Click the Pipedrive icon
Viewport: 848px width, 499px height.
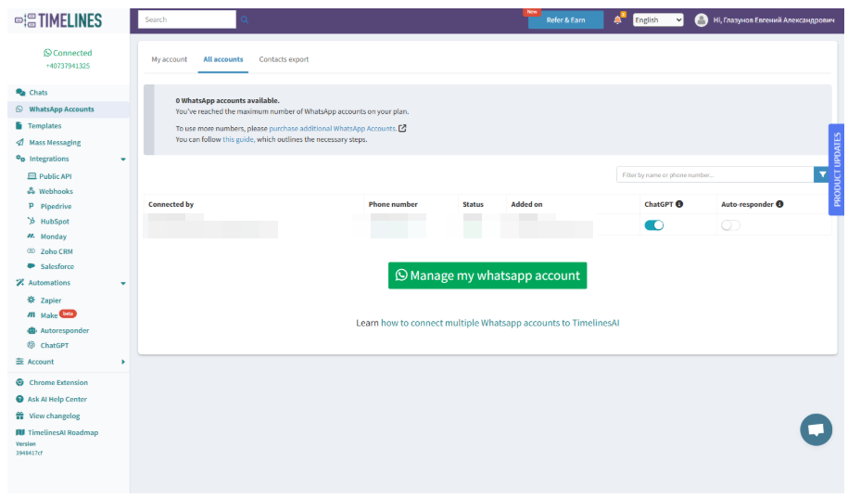pyautogui.click(x=32, y=206)
